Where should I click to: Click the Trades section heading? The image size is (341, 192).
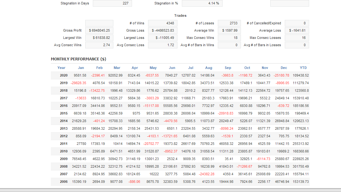click(180, 15)
